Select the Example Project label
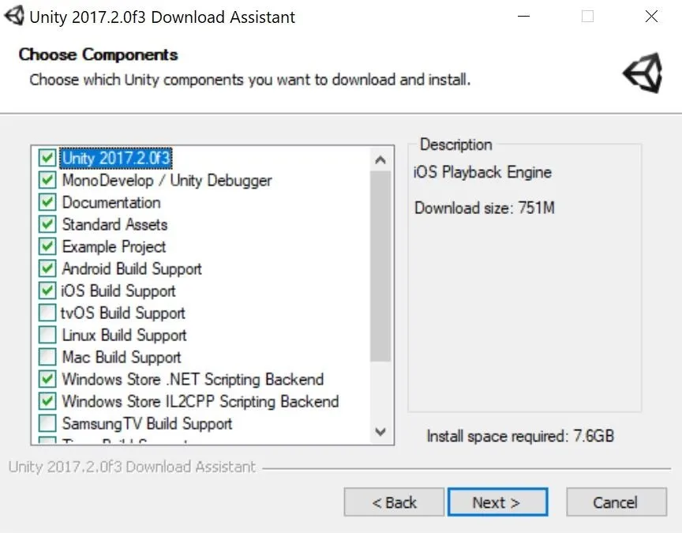This screenshot has height=533, width=682. (114, 246)
